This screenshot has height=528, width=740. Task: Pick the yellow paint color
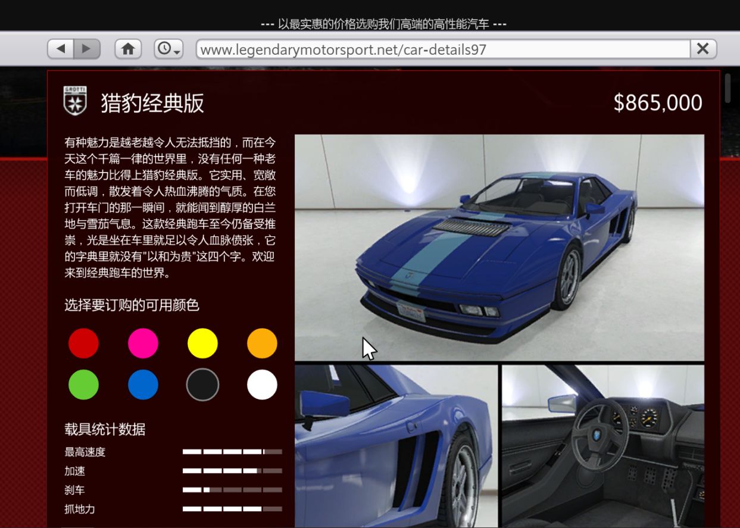point(202,343)
